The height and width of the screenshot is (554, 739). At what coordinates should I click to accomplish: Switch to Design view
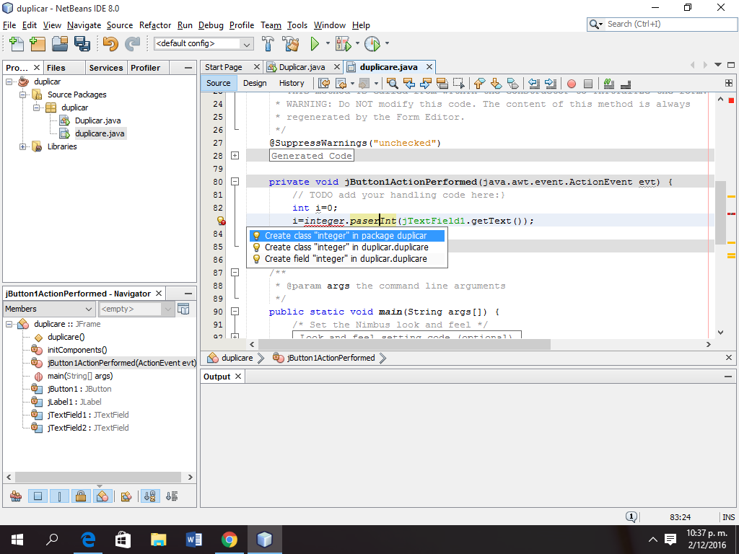(x=255, y=84)
